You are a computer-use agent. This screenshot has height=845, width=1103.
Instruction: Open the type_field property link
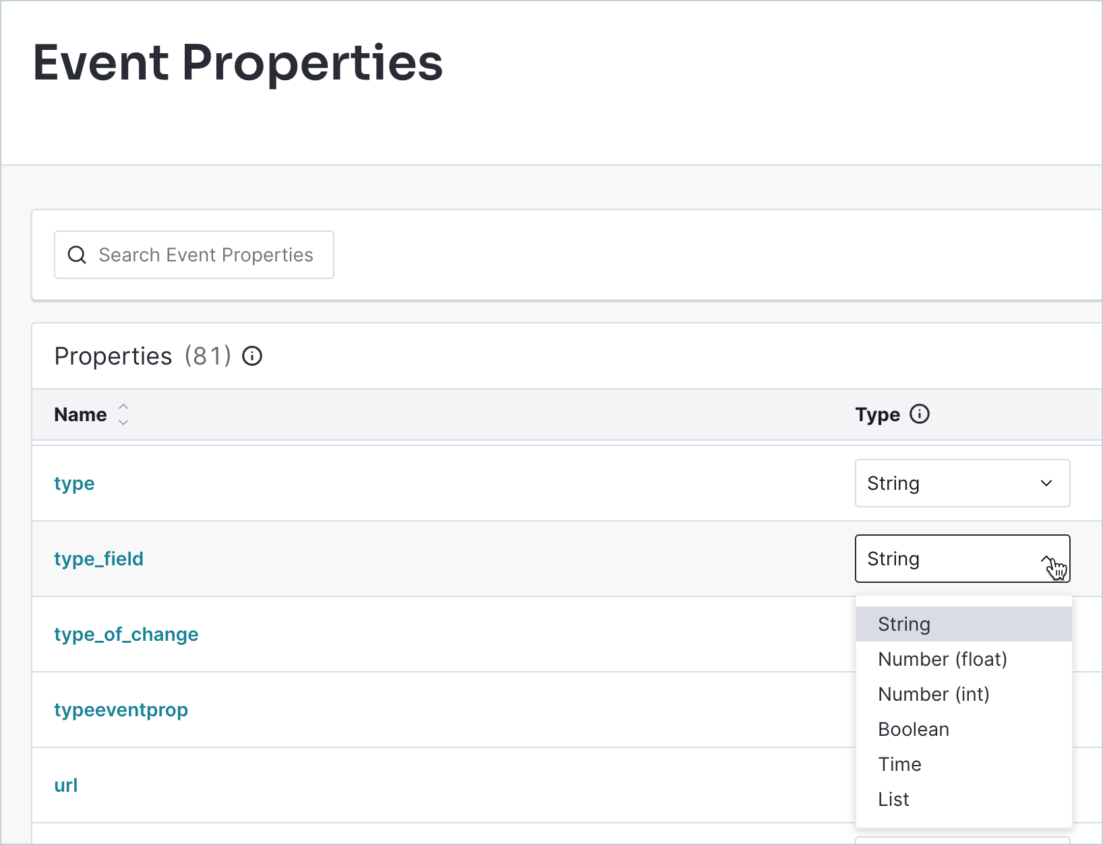[x=98, y=559]
